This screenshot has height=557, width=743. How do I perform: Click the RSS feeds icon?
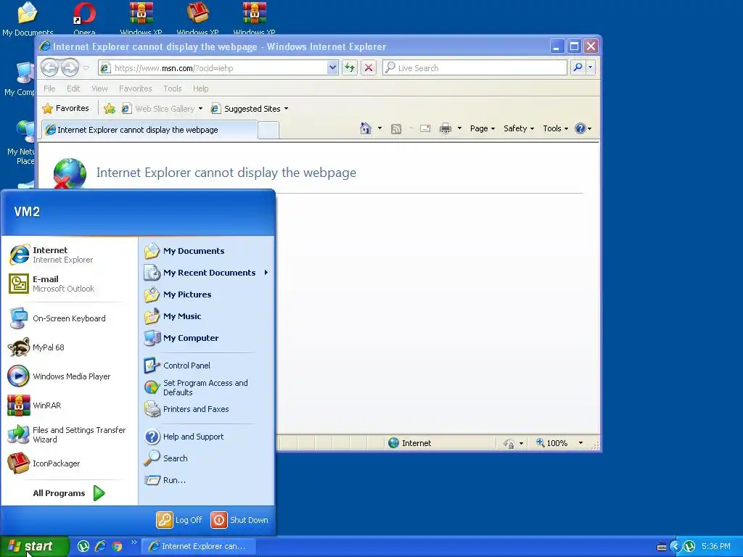(396, 129)
